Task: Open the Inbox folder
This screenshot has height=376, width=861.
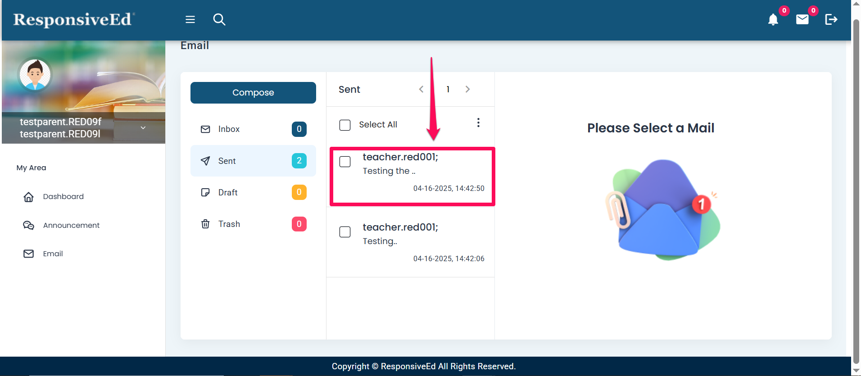Action: tap(229, 129)
